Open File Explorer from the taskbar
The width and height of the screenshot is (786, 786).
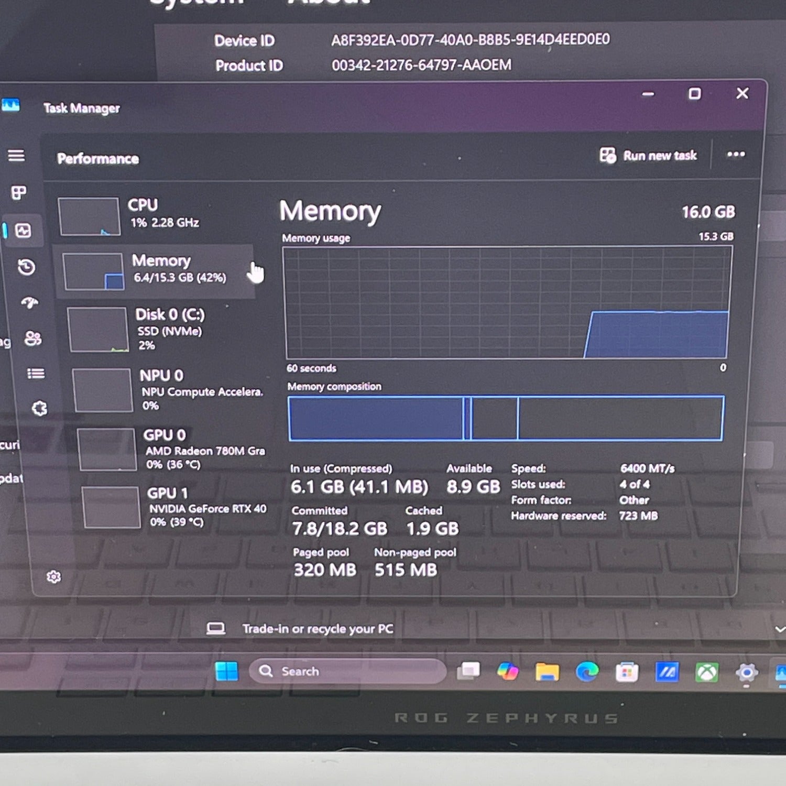pos(547,672)
